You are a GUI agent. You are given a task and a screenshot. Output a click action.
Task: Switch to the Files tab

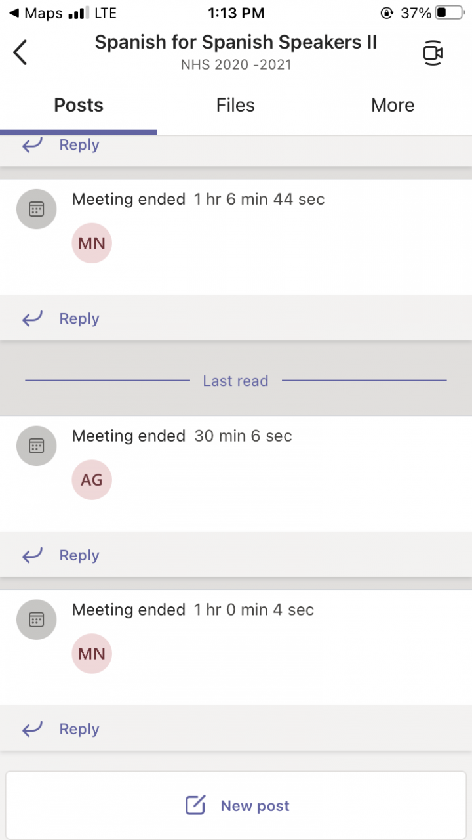(x=235, y=105)
